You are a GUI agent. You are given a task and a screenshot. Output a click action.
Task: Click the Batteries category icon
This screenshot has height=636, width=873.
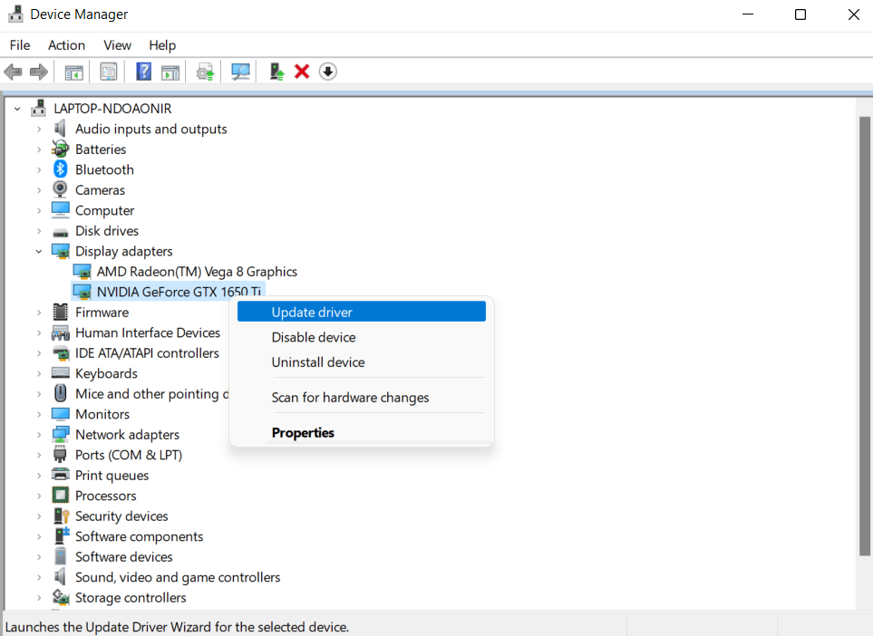click(60, 149)
